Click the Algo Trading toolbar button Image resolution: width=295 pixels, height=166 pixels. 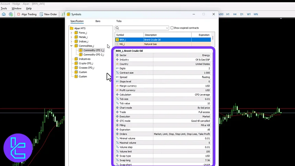point(26,14)
